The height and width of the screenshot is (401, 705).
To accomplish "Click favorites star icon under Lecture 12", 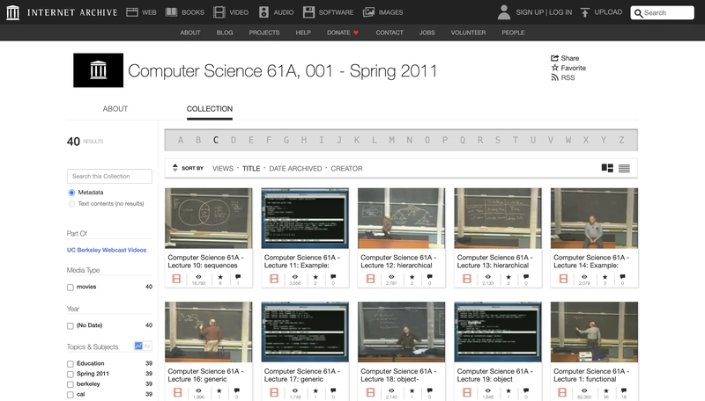I will click(x=412, y=277).
